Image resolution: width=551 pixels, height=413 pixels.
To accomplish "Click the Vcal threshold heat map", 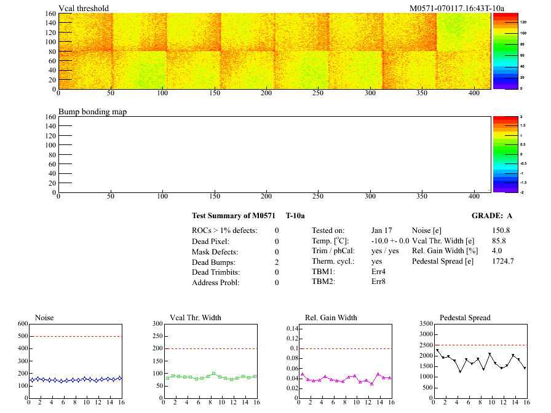I will point(274,51).
